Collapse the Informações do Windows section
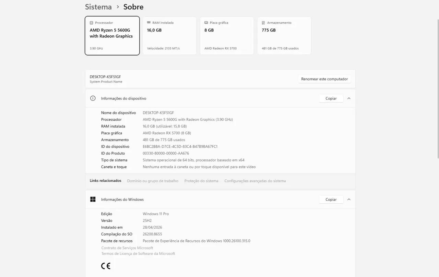The width and height of the screenshot is (439, 277). pos(349,200)
